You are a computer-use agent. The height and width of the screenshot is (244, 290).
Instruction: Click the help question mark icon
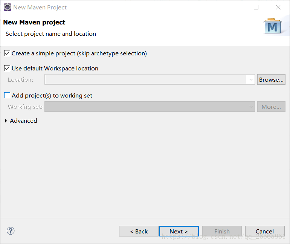coord(11,231)
